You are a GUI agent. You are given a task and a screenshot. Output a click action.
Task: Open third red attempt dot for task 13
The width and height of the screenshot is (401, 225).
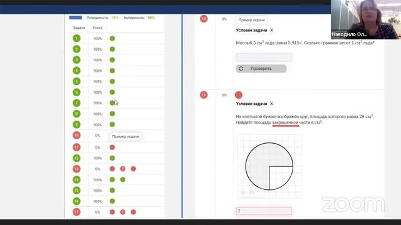coord(133,169)
